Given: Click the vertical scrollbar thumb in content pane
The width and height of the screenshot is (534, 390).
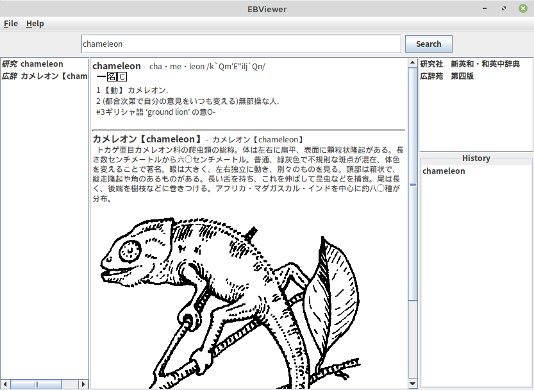Looking at the screenshot, I should 412,184.
